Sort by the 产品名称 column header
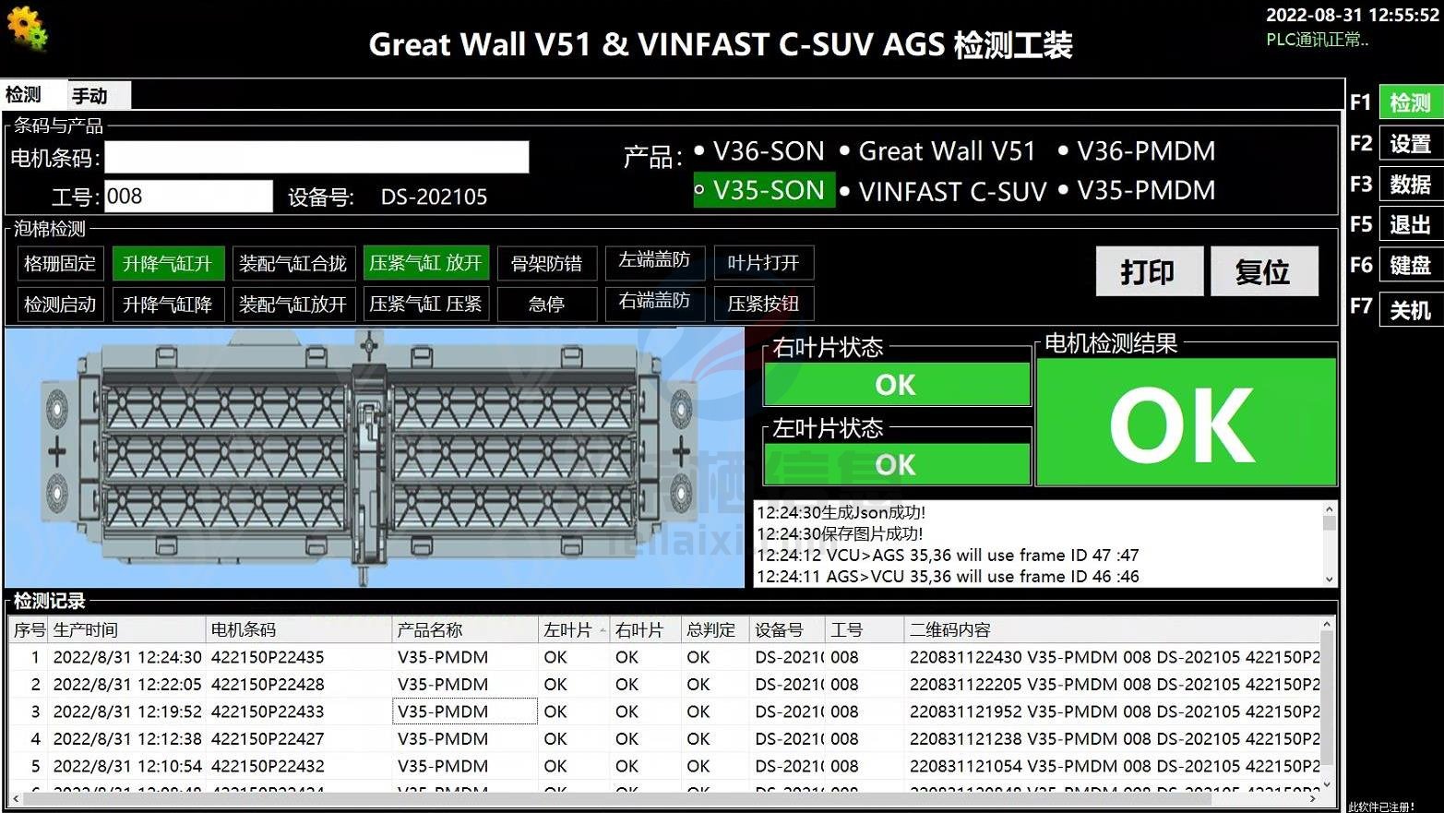The height and width of the screenshot is (813, 1444). (465, 630)
